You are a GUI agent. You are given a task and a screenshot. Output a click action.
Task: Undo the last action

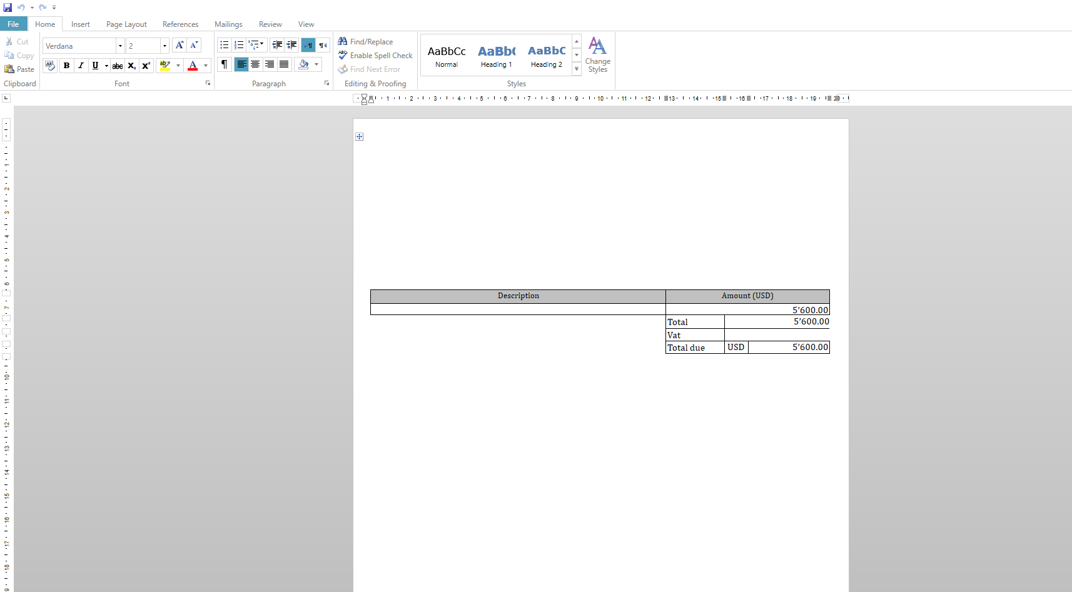pyautogui.click(x=21, y=8)
